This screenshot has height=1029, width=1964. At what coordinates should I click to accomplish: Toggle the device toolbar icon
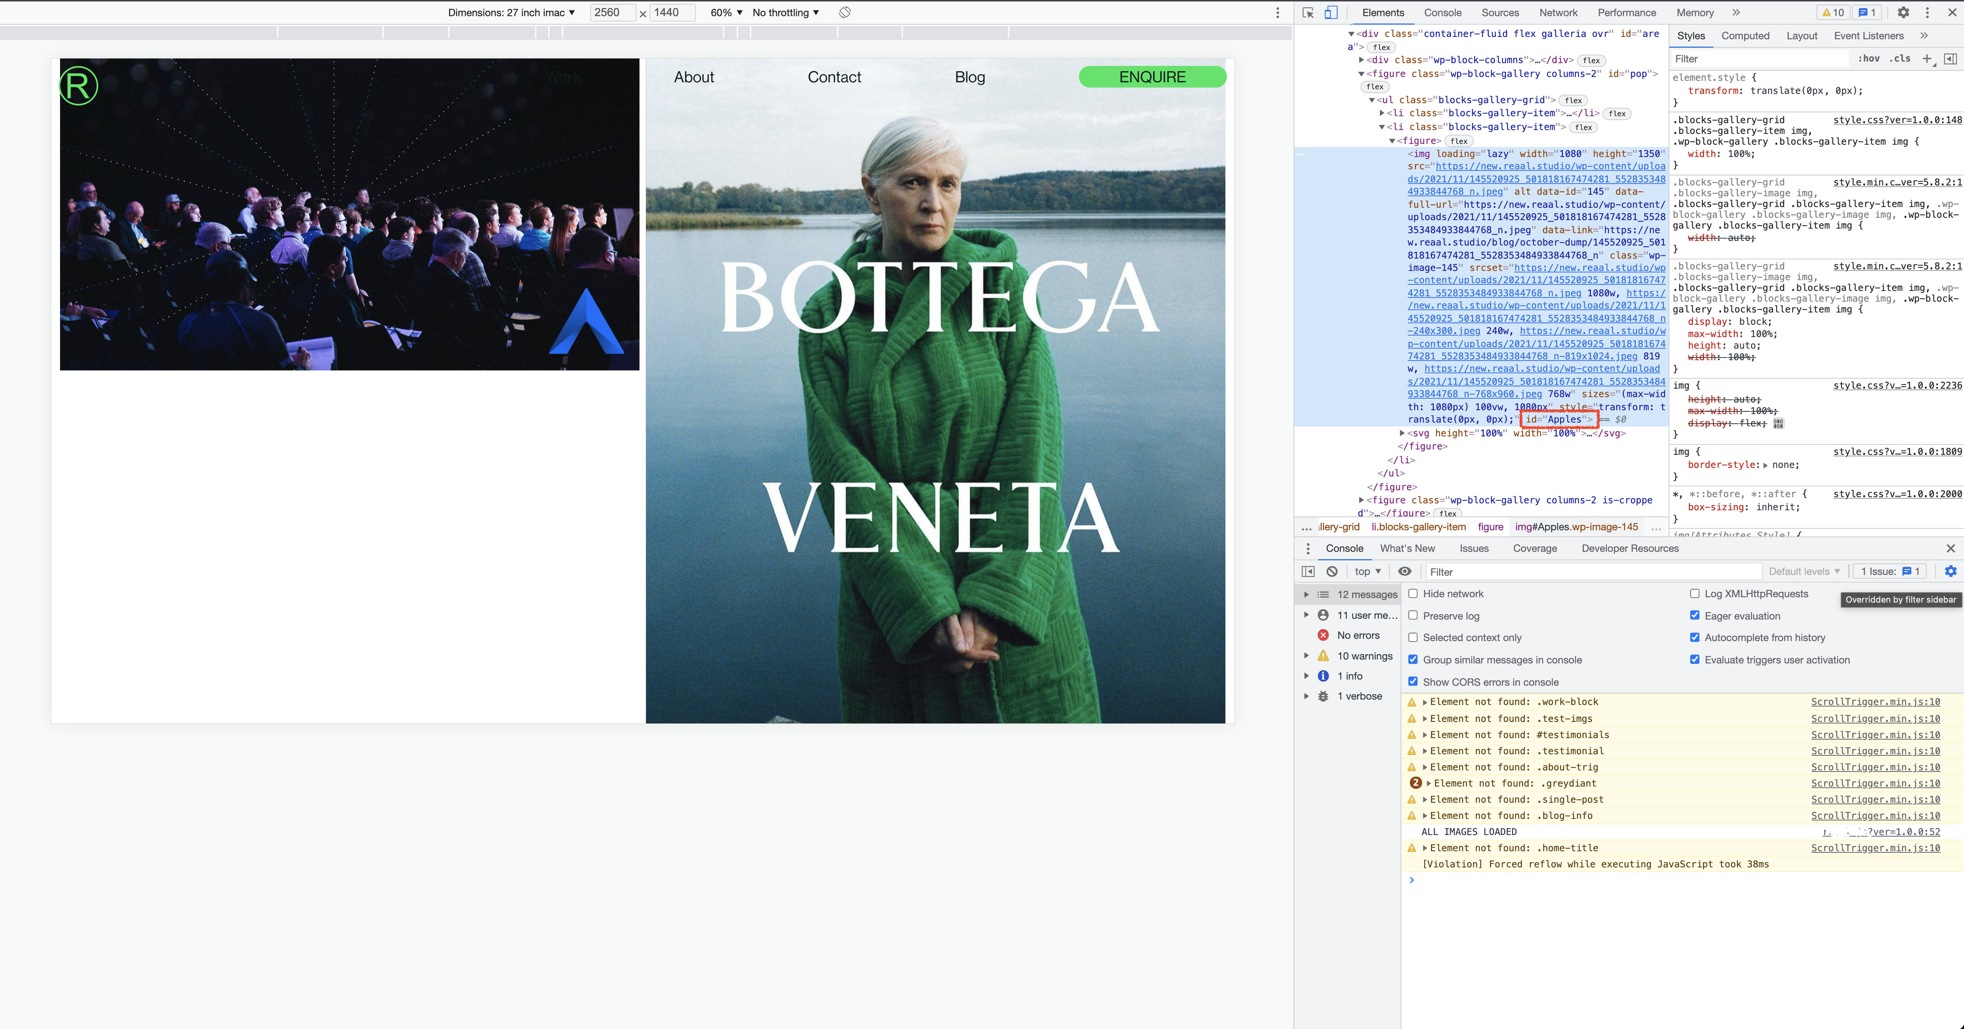pyautogui.click(x=1331, y=13)
